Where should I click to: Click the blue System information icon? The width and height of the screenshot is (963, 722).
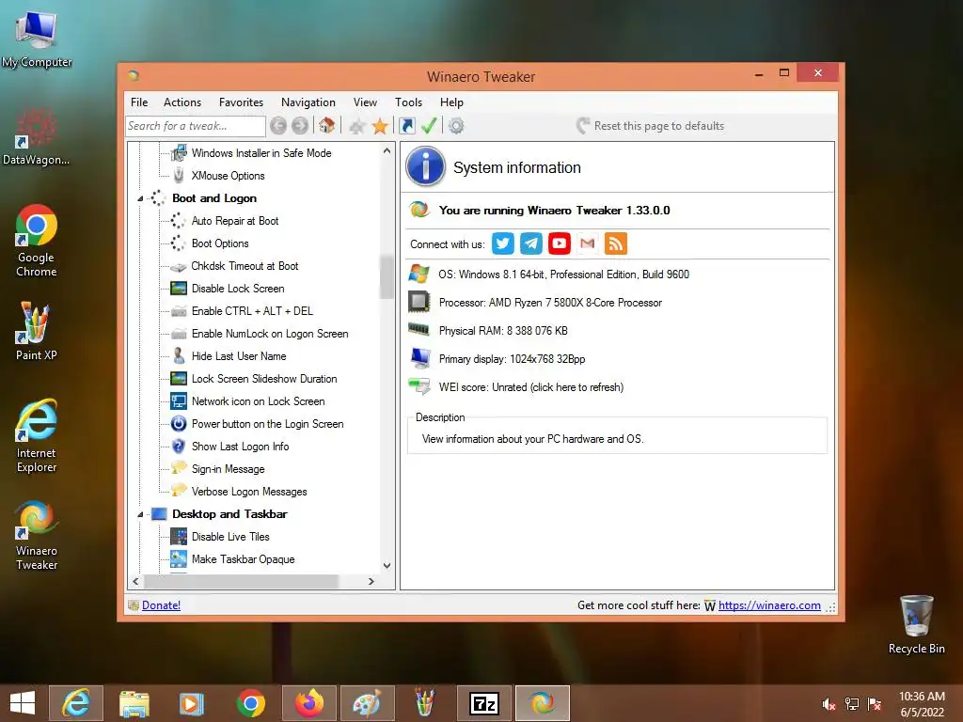[x=425, y=166]
